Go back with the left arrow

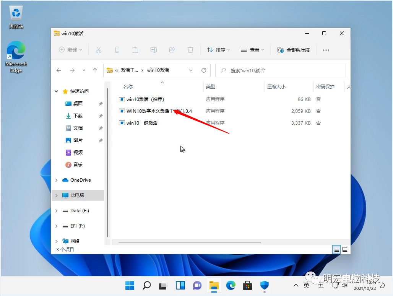coord(59,70)
